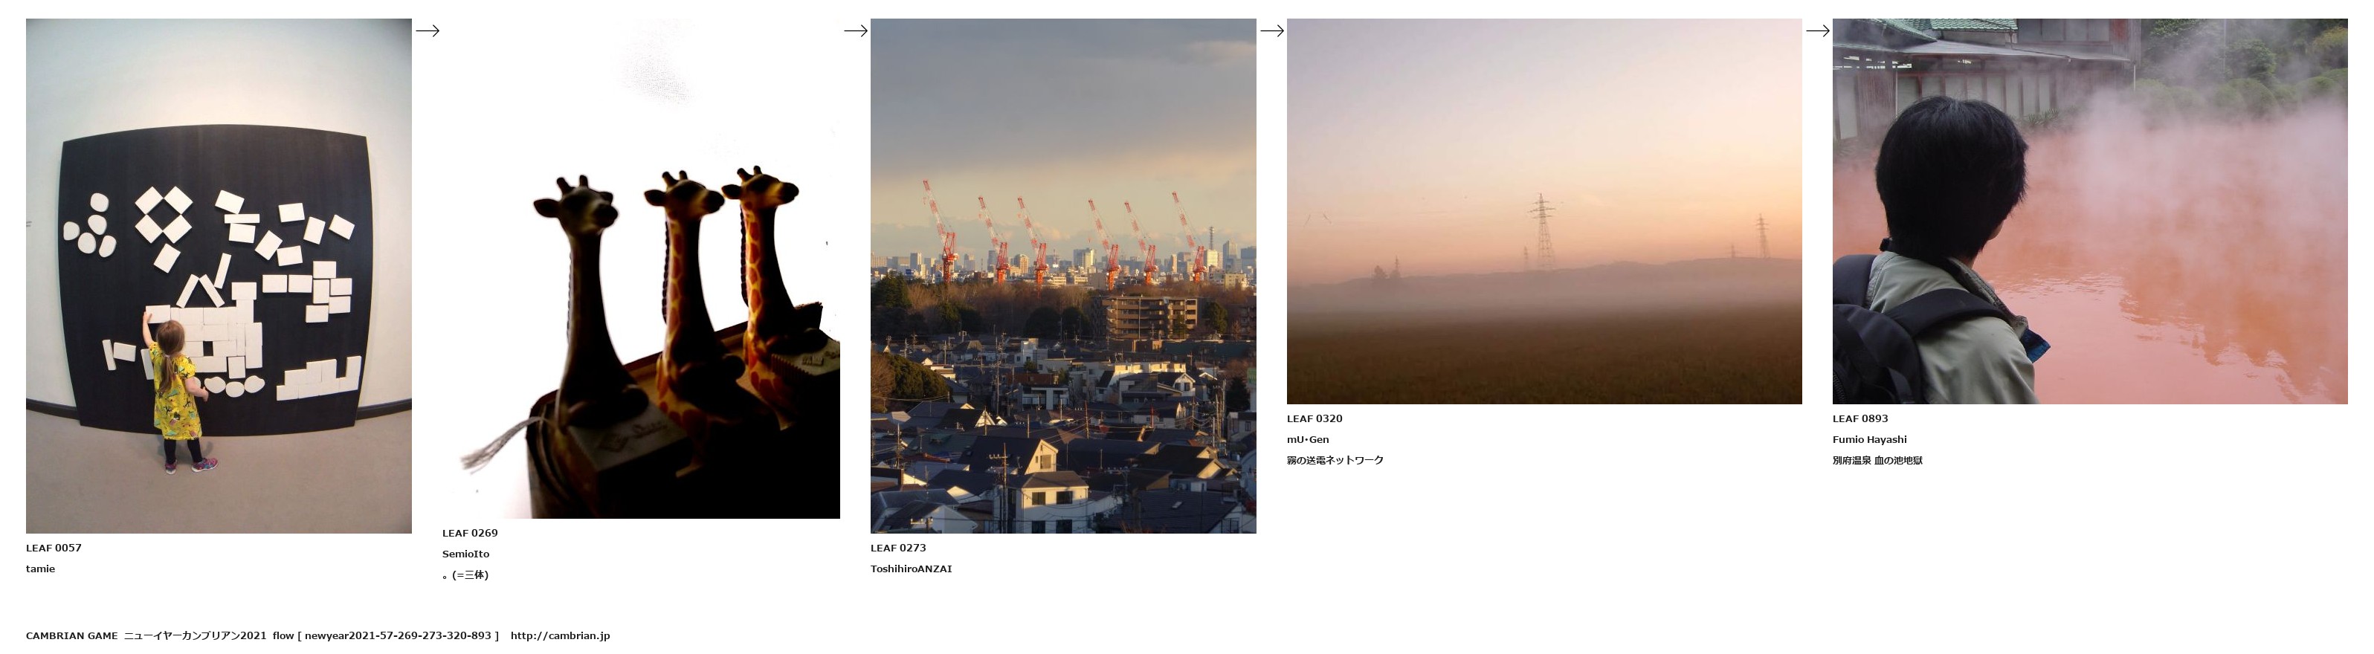
Task: Click the LEAF 0269 label
Action: (x=469, y=534)
